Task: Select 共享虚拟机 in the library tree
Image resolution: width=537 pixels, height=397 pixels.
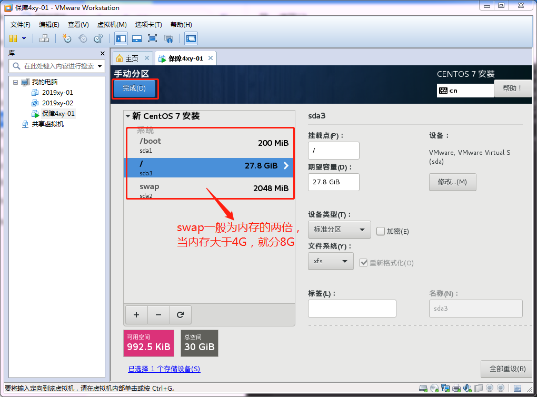Action: click(x=47, y=124)
